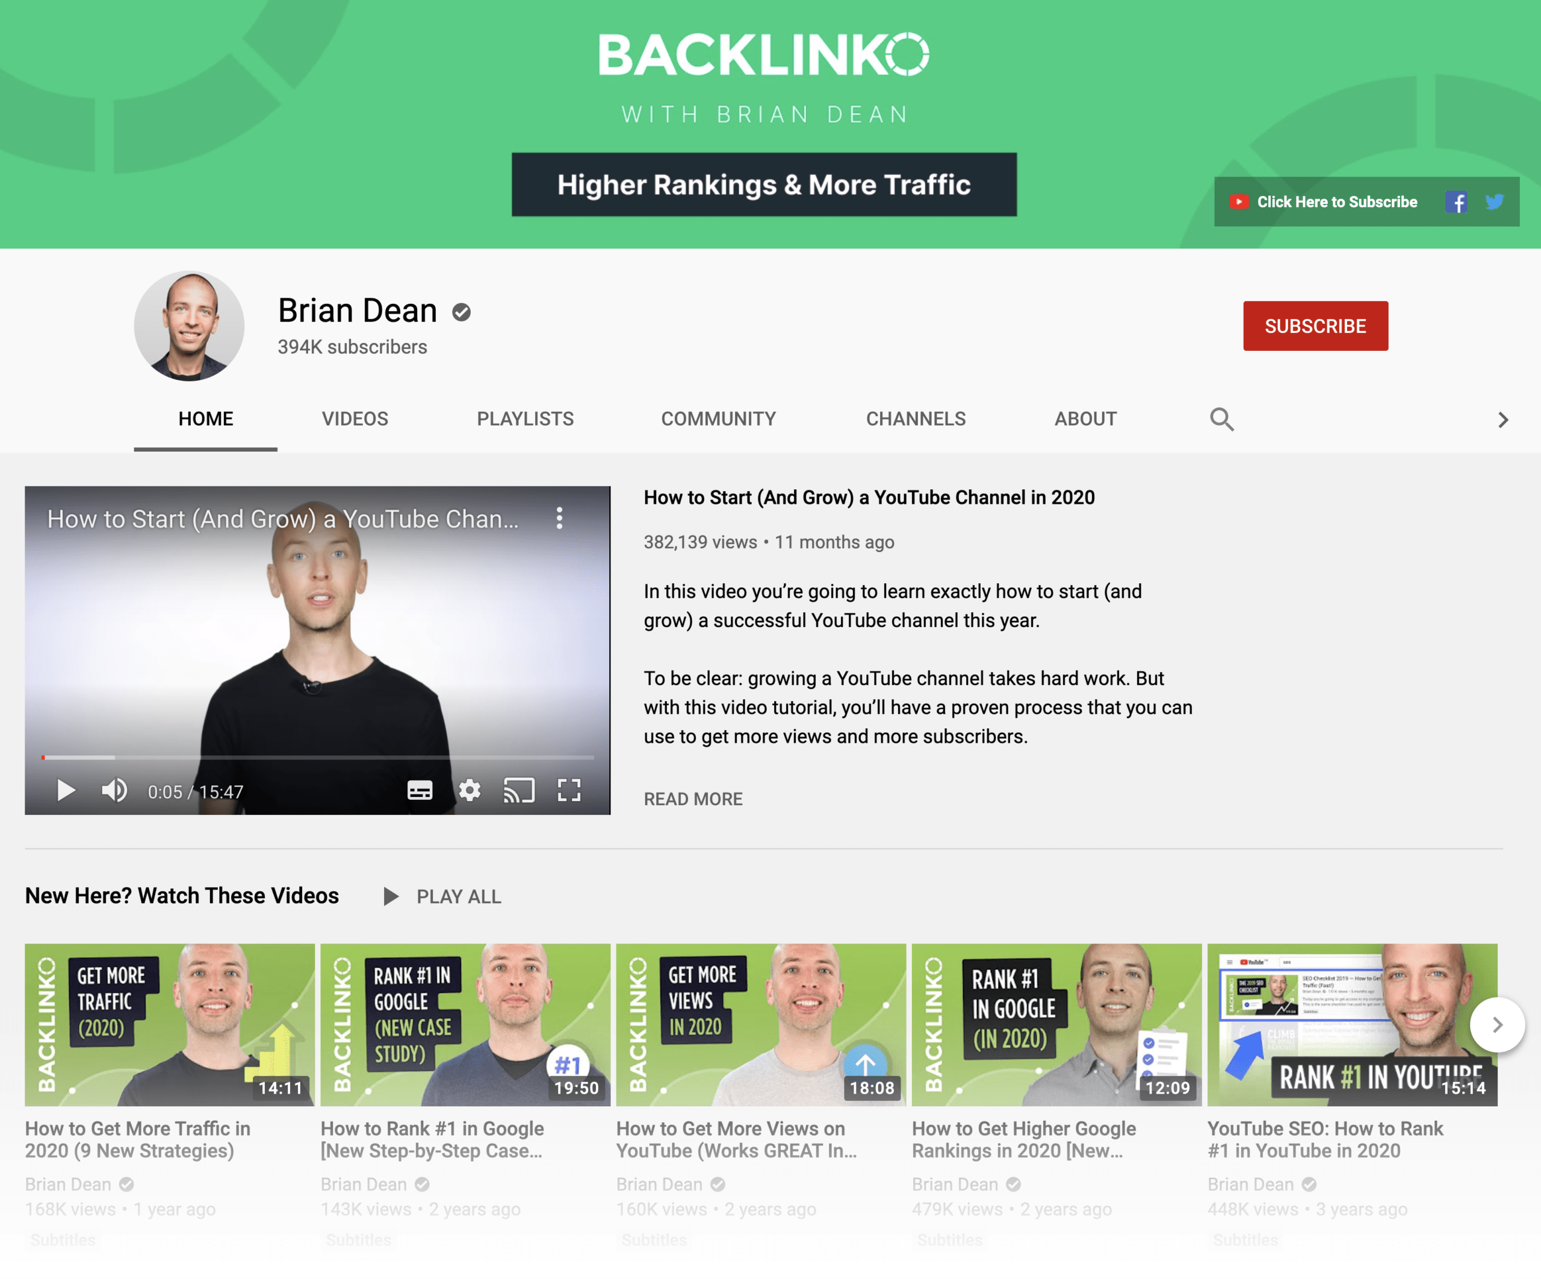Click the YouTube icon next to Subscribe
This screenshot has width=1541, height=1279.
click(x=1238, y=202)
